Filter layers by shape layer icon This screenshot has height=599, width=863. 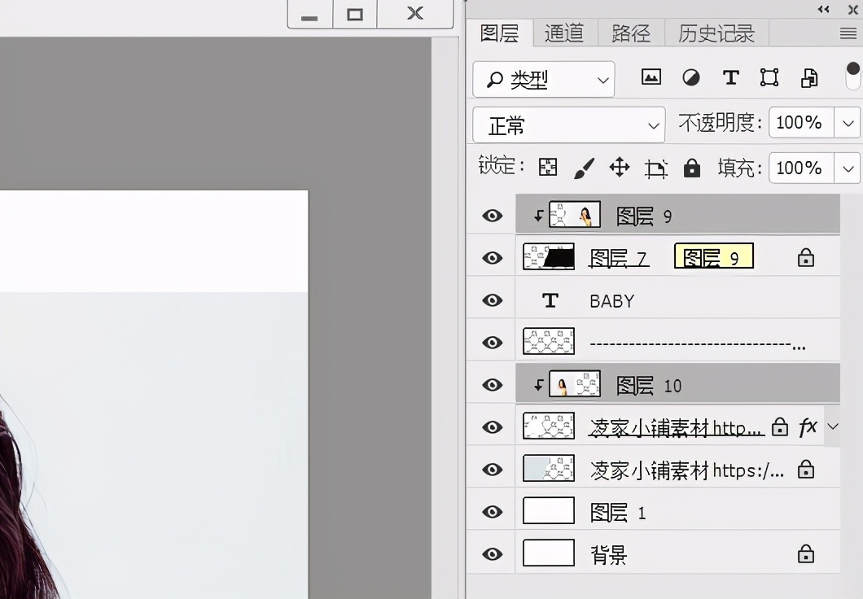coord(769,77)
